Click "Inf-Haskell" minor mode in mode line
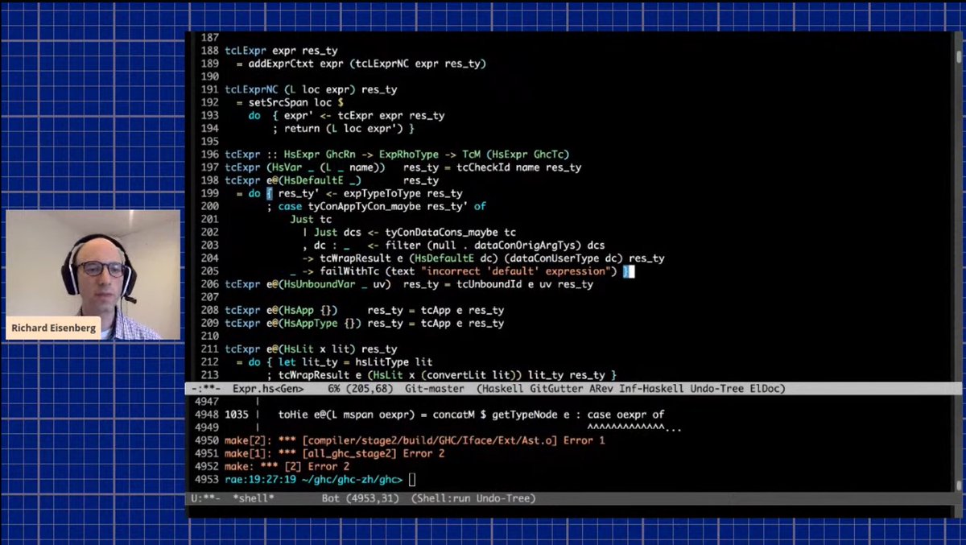The width and height of the screenshot is (966, 545). tap(651, 388)
